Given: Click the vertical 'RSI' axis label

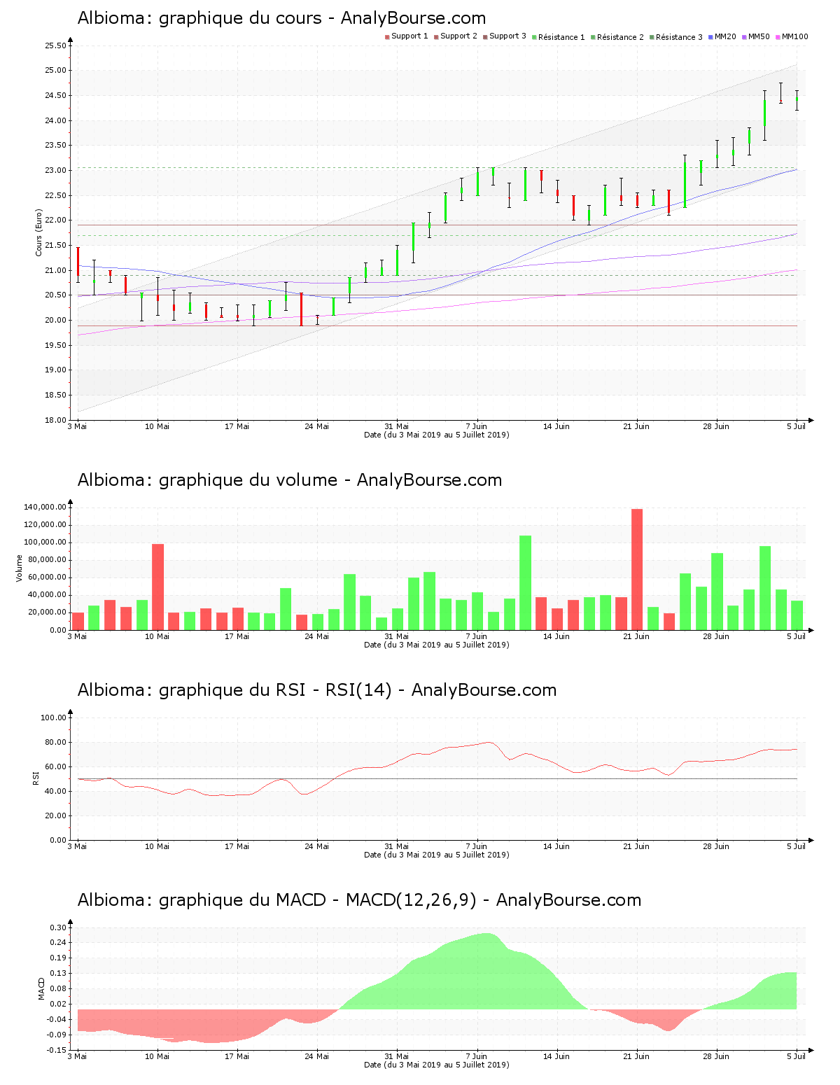Looking at the screenshot, I should click(35, 778).
